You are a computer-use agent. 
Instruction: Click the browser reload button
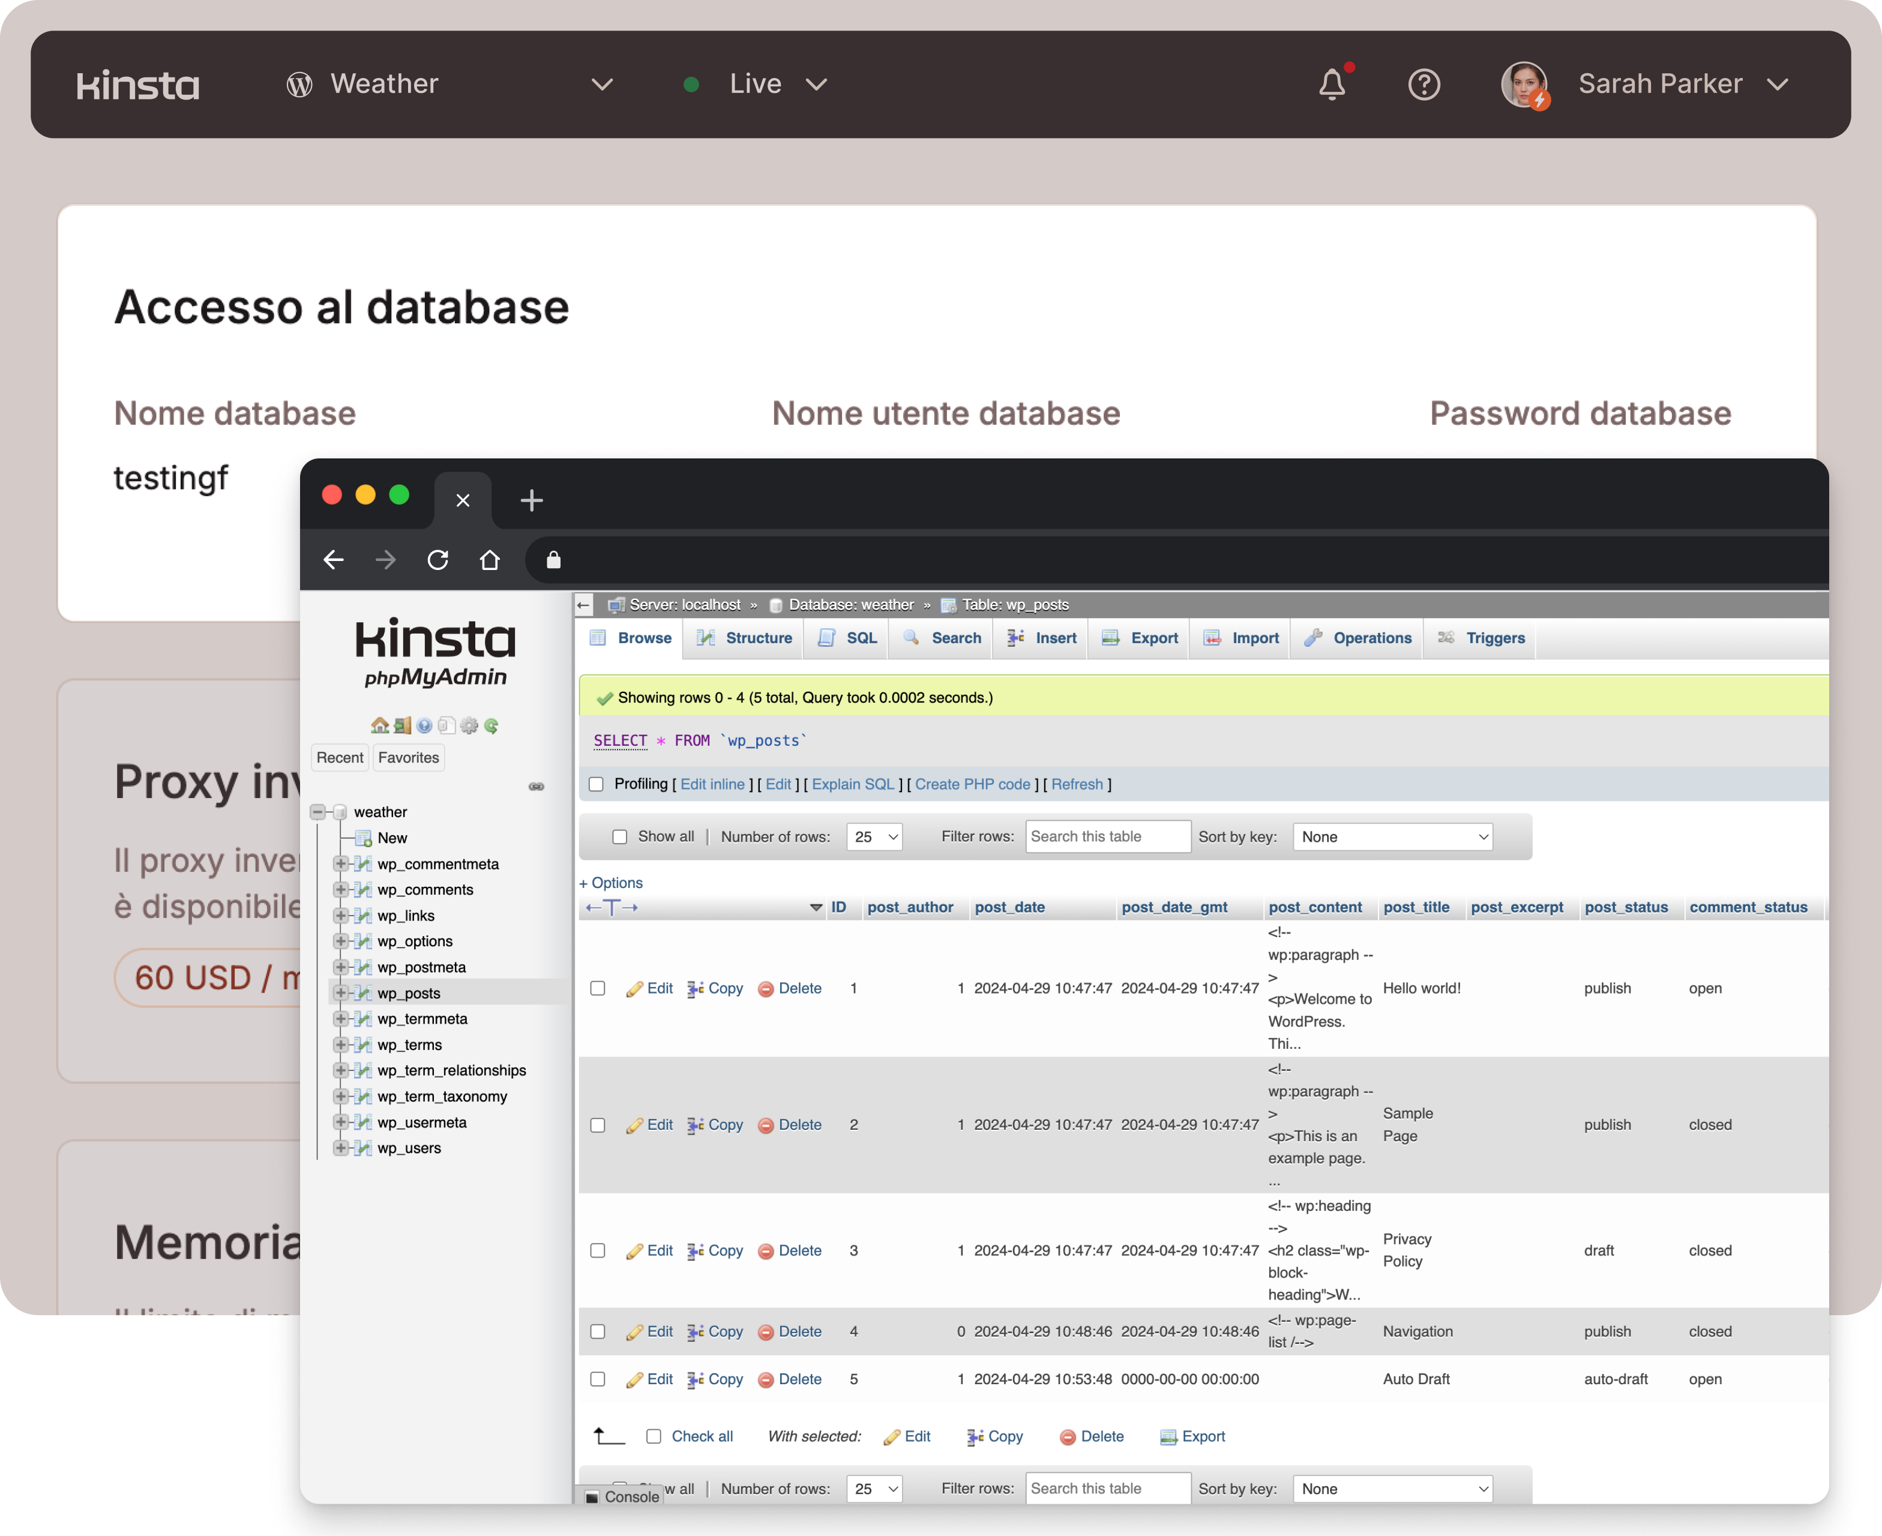(x=438, y=560)
